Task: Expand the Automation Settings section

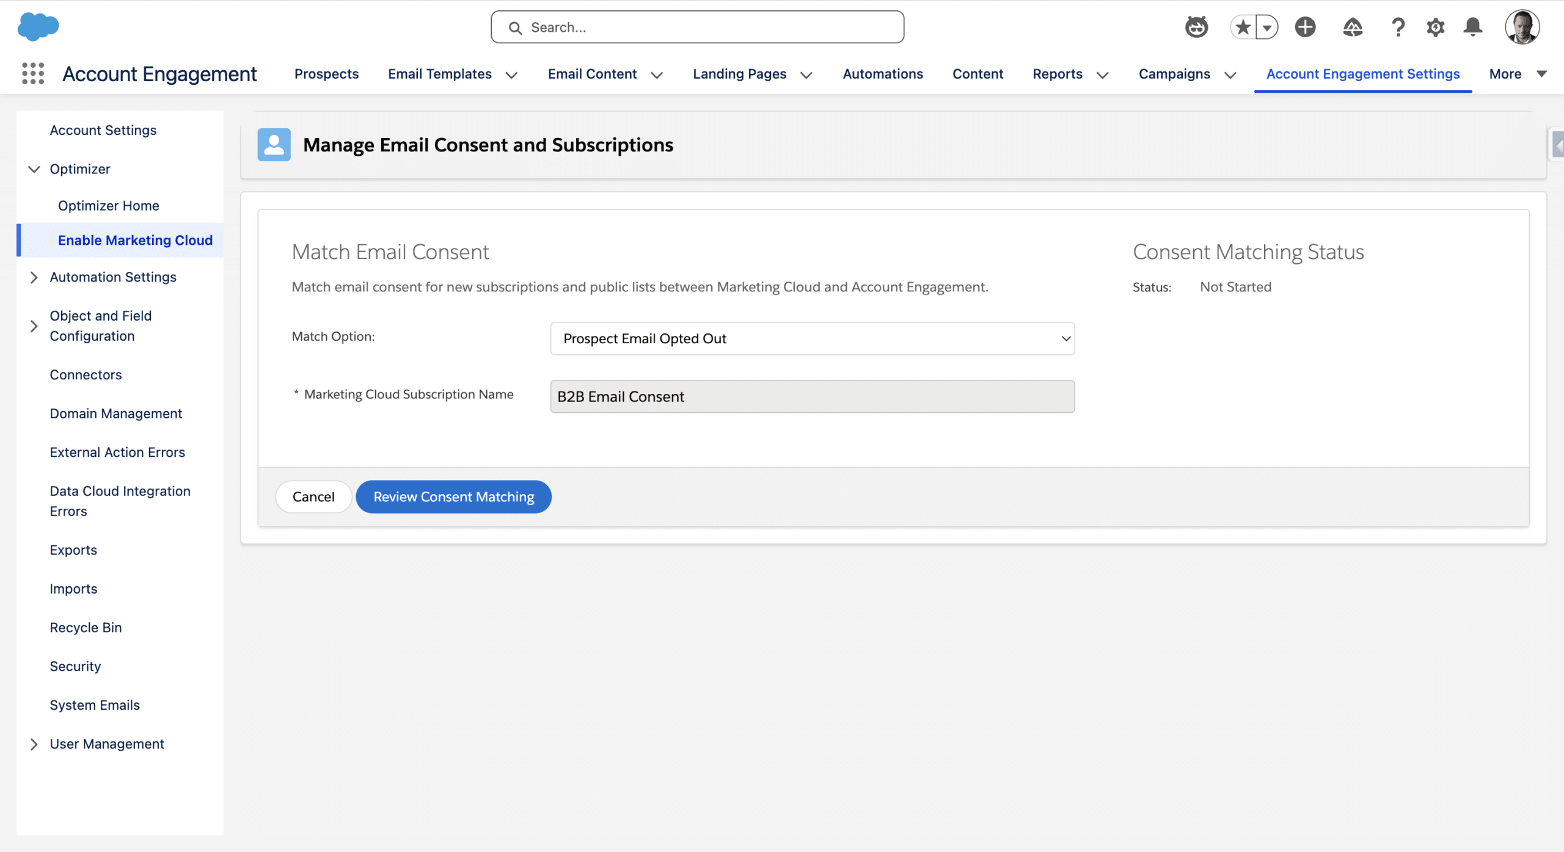Action: 34,277
